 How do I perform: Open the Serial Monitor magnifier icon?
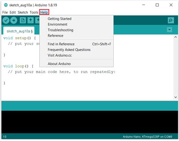coord(171,20)
